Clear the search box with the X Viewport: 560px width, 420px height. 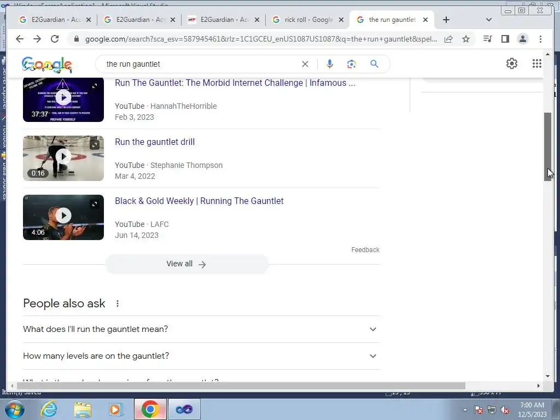[x=305, y=64]
